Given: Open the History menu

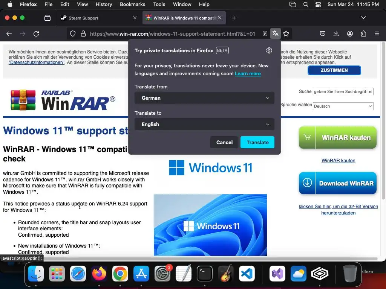Looking at the screenshot, I should tap(104, 5).
